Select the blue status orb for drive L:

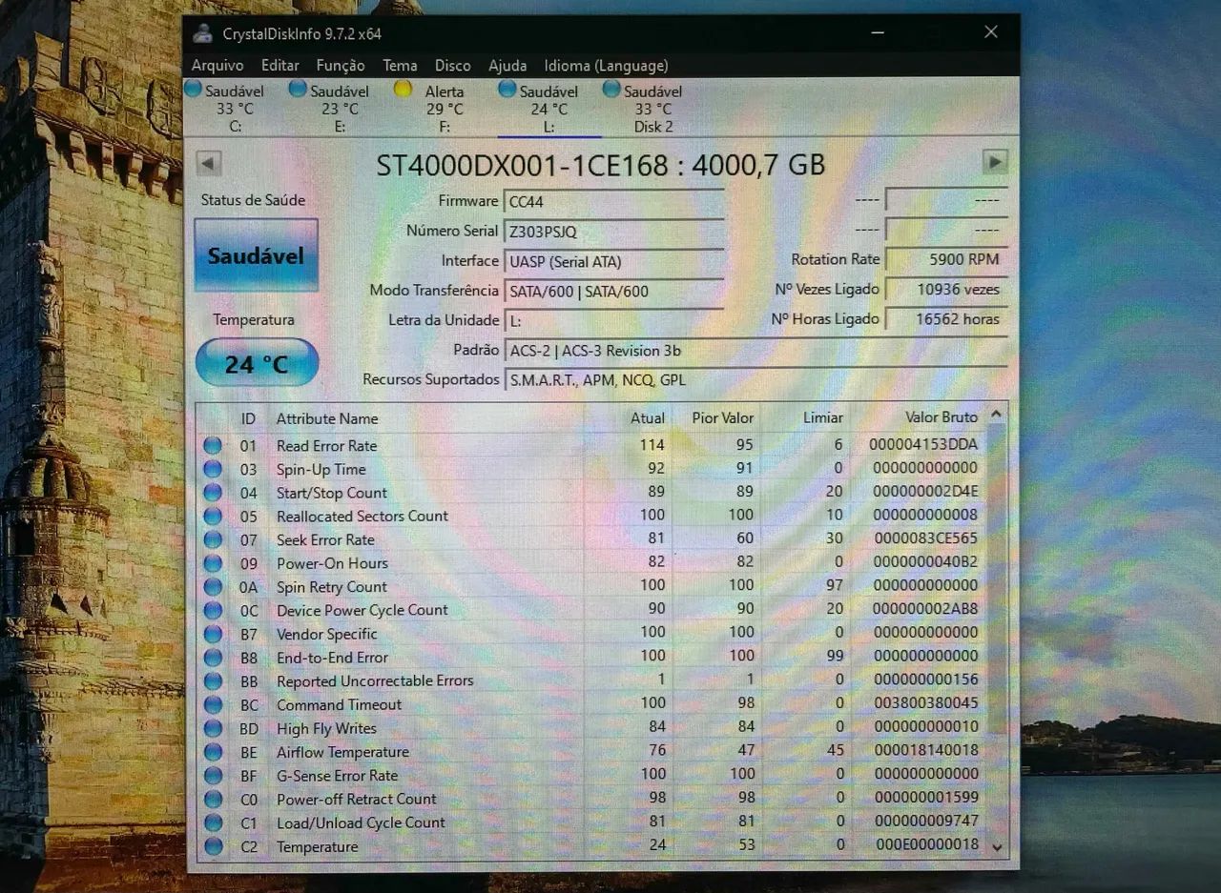[x=507, y=90]
